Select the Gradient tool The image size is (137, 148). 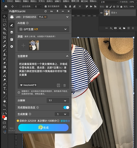pos(4,67)
